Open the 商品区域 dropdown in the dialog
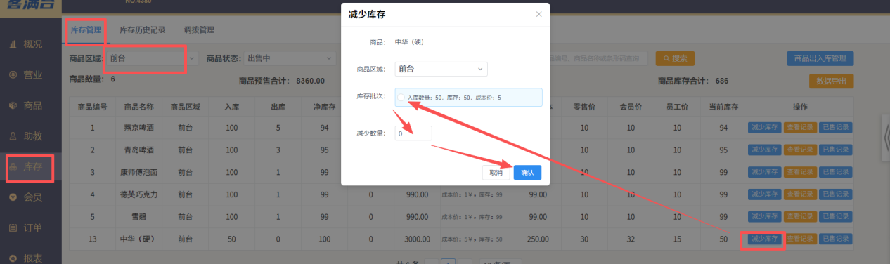This screenshot has width=890, height=264. (441, 69)
